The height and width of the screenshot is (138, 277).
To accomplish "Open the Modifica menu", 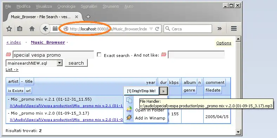I will pos(24,7).
